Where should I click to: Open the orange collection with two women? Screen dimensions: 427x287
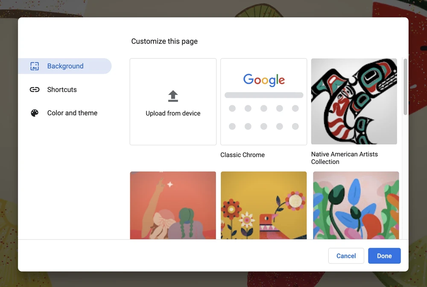pyautogui.click(x=173, y=205)
